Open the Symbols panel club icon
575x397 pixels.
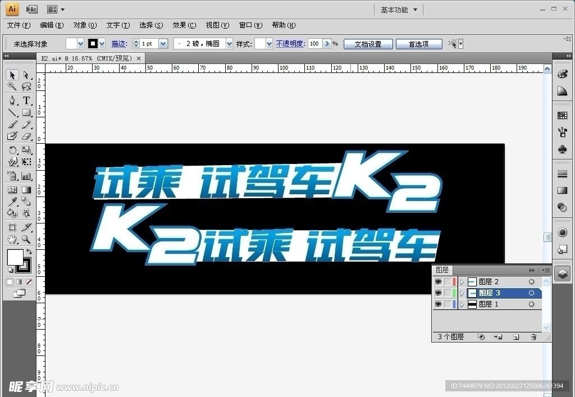pyautogui.click(x=562, y=149)
